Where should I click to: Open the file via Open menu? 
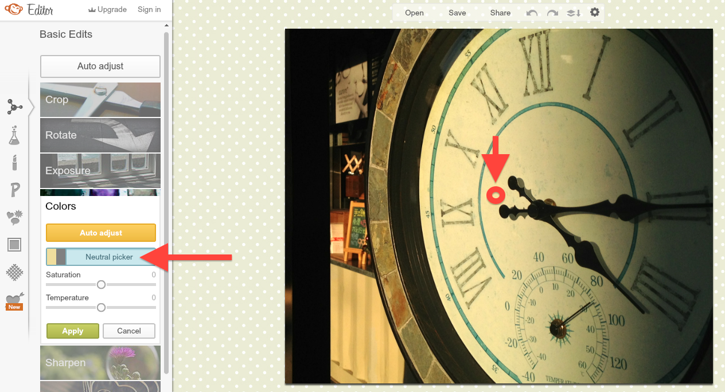[414, 13]
